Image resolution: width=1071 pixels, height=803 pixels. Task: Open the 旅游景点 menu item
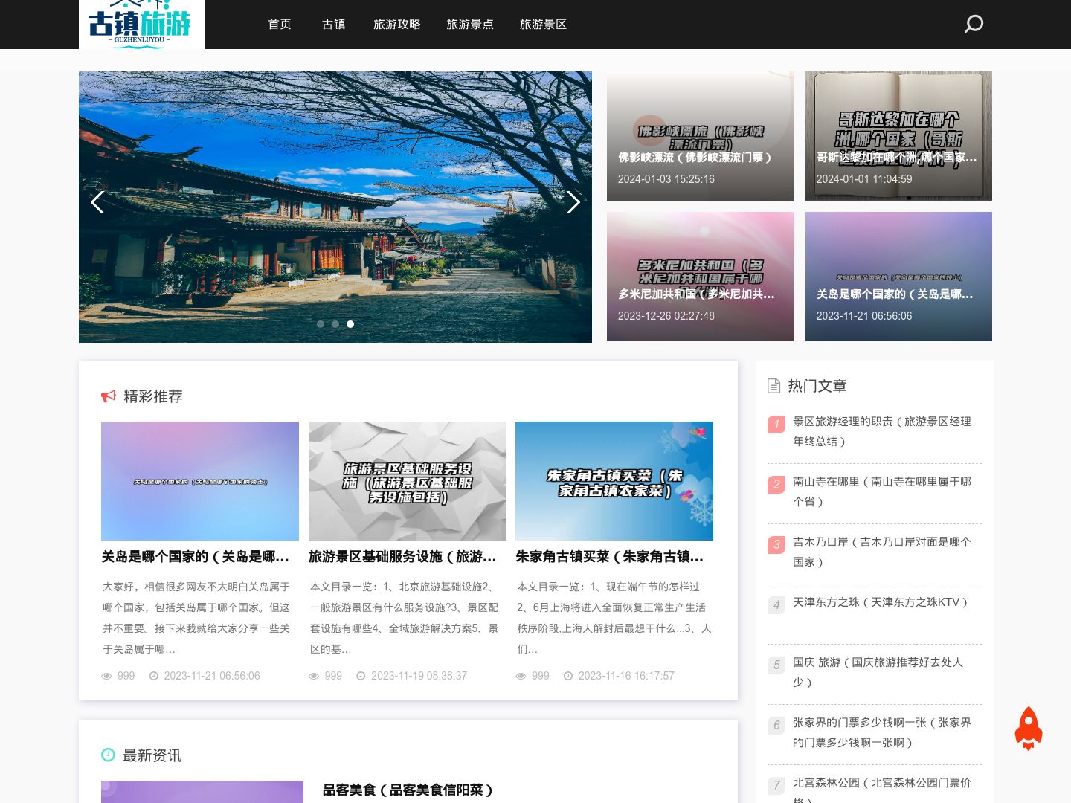click(470, 25)
